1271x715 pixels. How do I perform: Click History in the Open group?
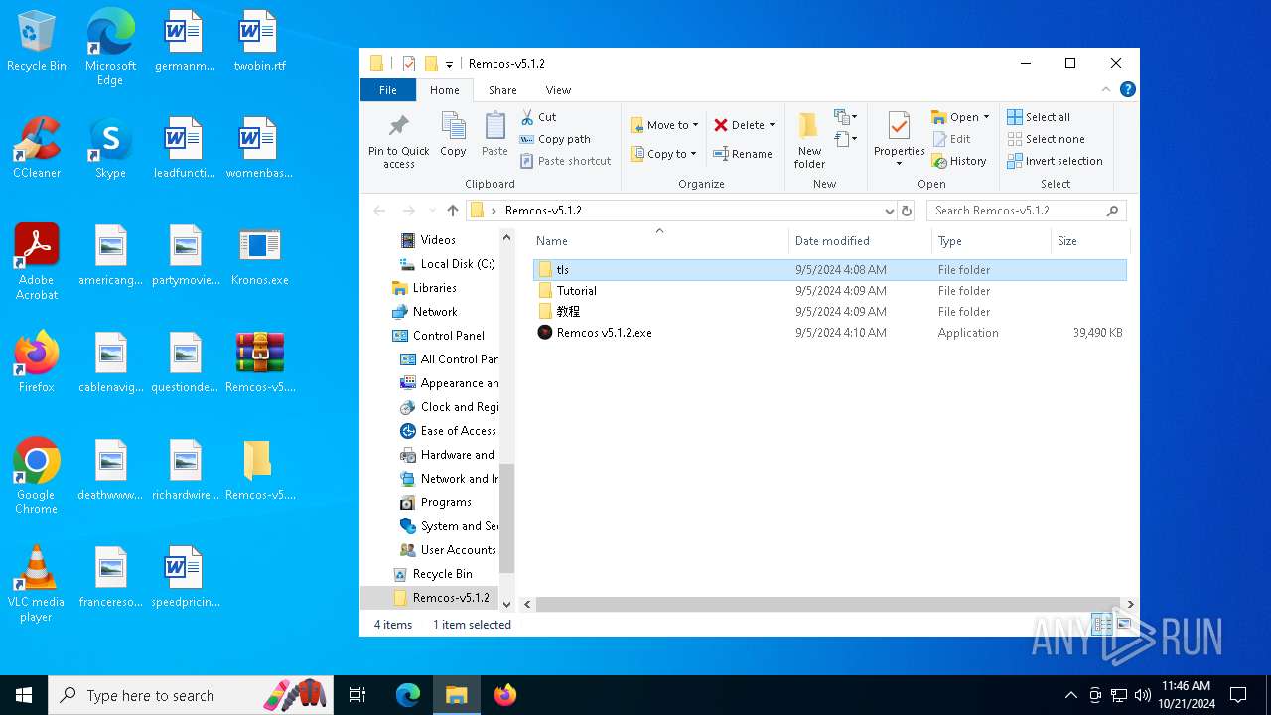click(959, 161)
